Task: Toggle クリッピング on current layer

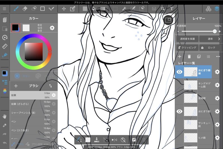Action: tap(187, 48)
